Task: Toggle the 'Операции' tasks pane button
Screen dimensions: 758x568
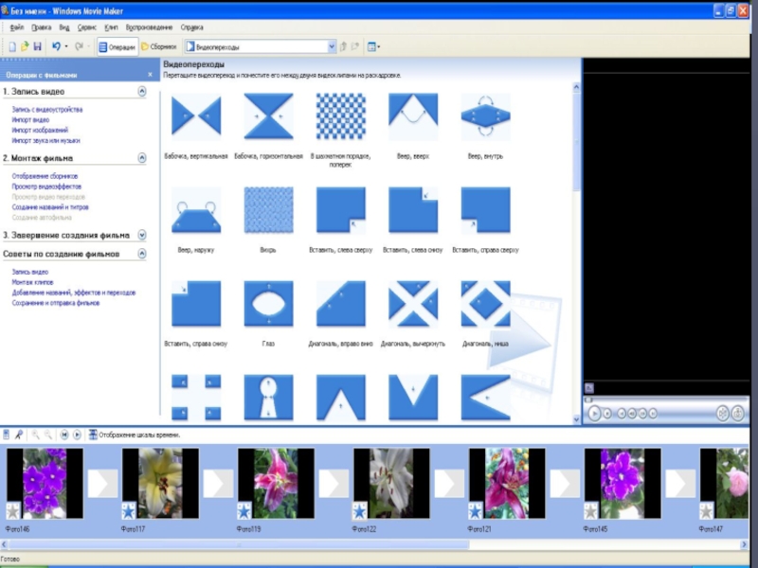Action: (x=117, y=46)
